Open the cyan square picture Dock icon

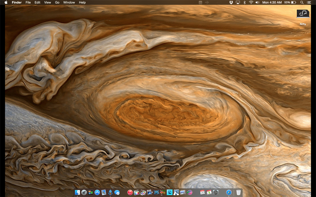click(169, 192)
